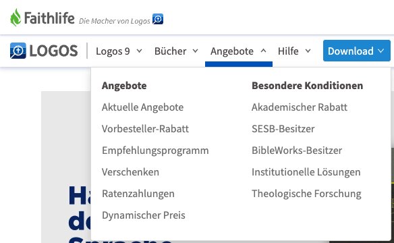
Task: Click the small Logos icon beside the tagline
Action: tap(158, 19)
